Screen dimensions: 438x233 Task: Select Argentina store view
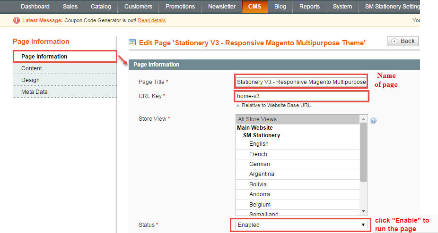click(x=298, y=174)
